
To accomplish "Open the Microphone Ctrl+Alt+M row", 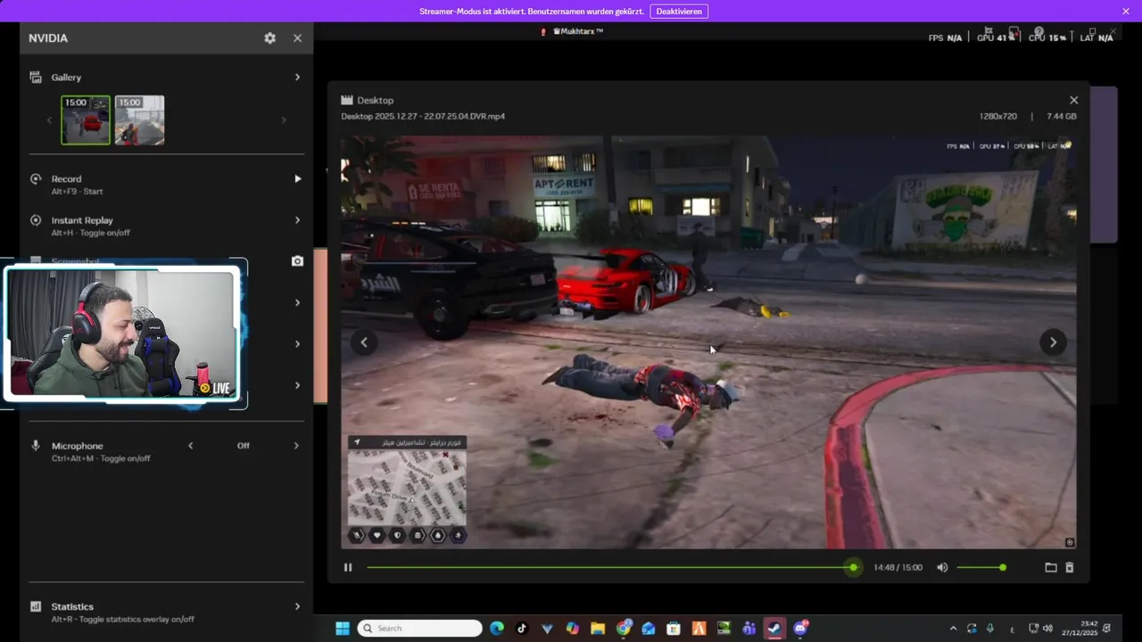I will pyautogui.click(x=166, y=451).
